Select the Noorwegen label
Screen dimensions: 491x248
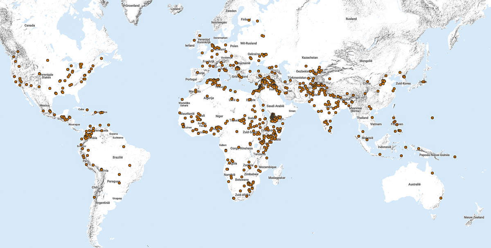pos(219,22)
